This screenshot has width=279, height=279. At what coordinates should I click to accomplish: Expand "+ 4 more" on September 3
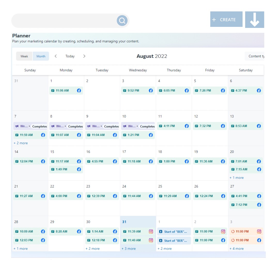tap(236, 249)
